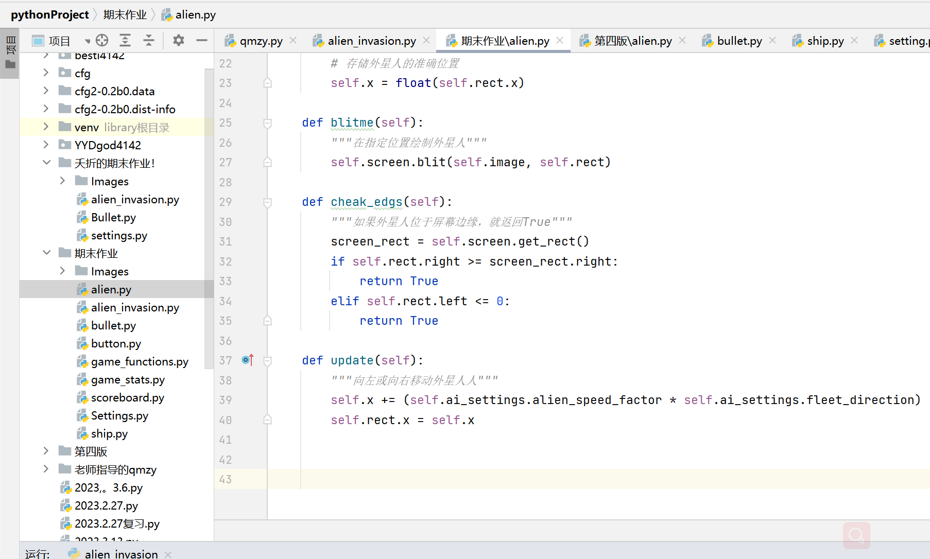930x559 pixels.
Task: Click alien.py in the breadcrumb
Action: [195, 14]
